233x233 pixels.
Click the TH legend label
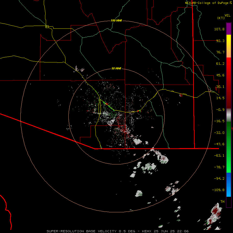pyautogui.click(x=222, y=202)
